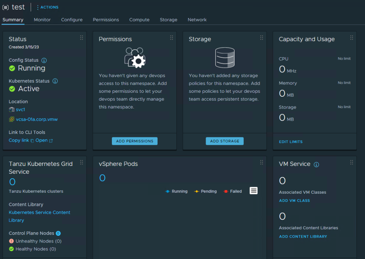The width and height of the screenshot is (365, 259).
Task: Click the green Healthy Nodes check icon
Action: 11,249
